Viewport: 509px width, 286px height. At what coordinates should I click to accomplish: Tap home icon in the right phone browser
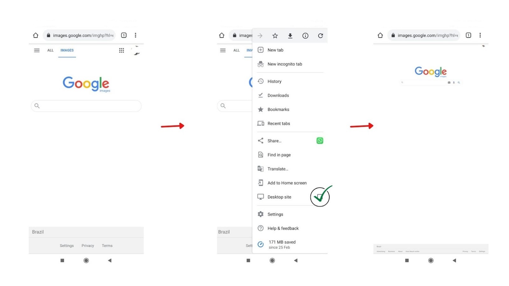[380, 35]
